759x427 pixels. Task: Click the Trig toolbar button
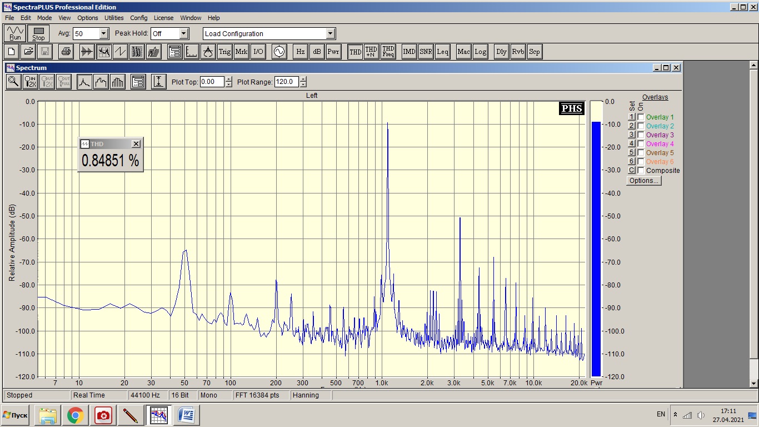click(x=224, y=52)
